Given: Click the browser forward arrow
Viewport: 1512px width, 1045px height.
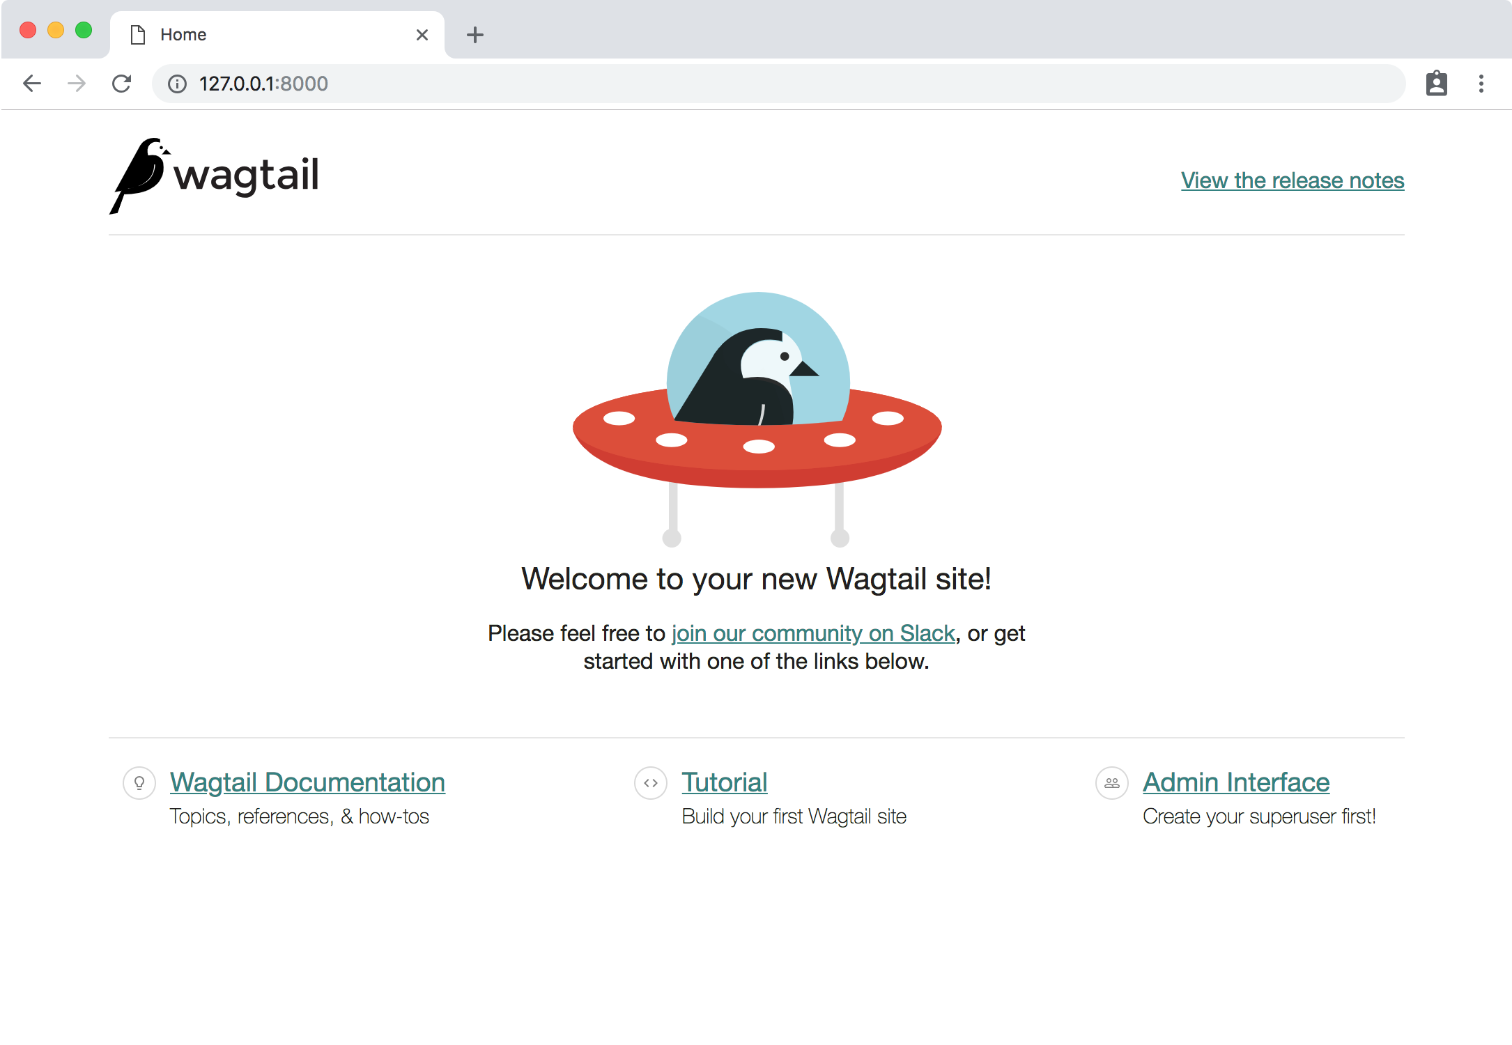Looking at the screenshot, I should pos(77,84).
